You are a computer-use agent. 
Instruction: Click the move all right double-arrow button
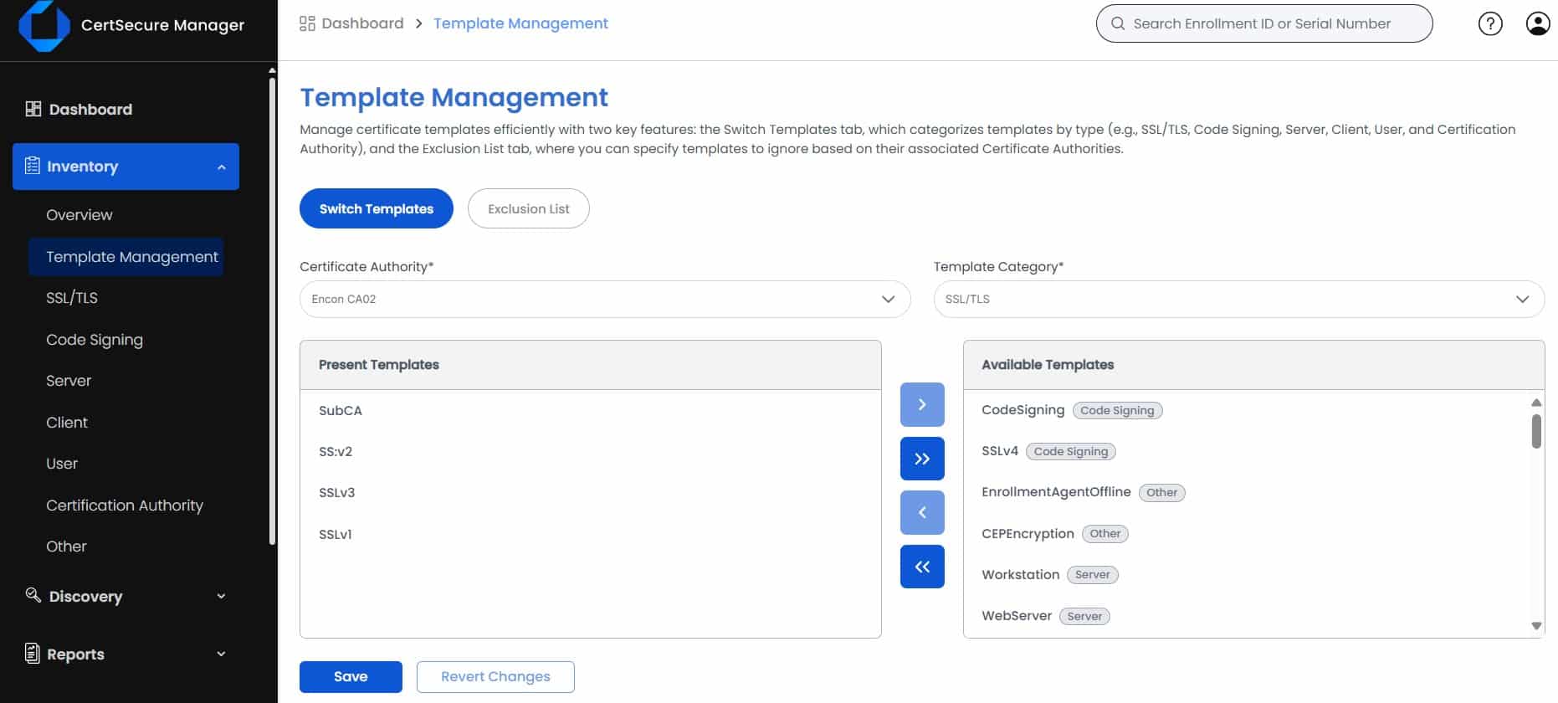(922, 459)
